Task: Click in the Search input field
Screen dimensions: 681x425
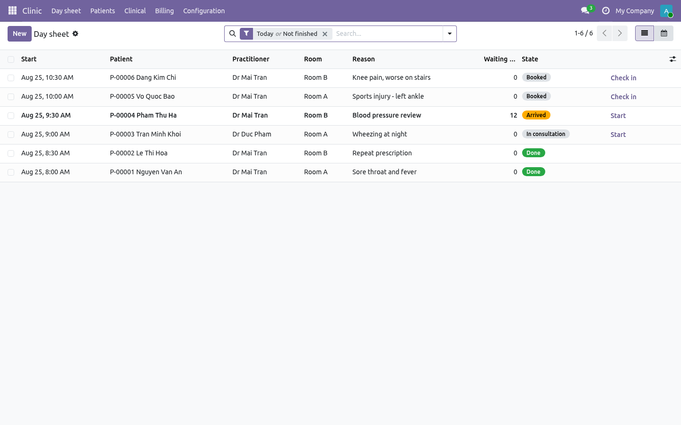Action: tap(387, 34)
